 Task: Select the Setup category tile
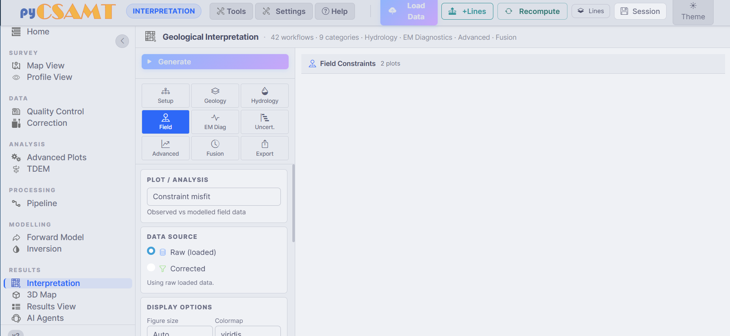165,95
